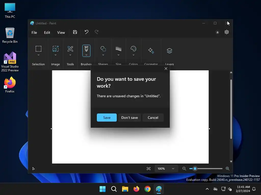Click the vertical scrollbar thumb

click(231, 109)
